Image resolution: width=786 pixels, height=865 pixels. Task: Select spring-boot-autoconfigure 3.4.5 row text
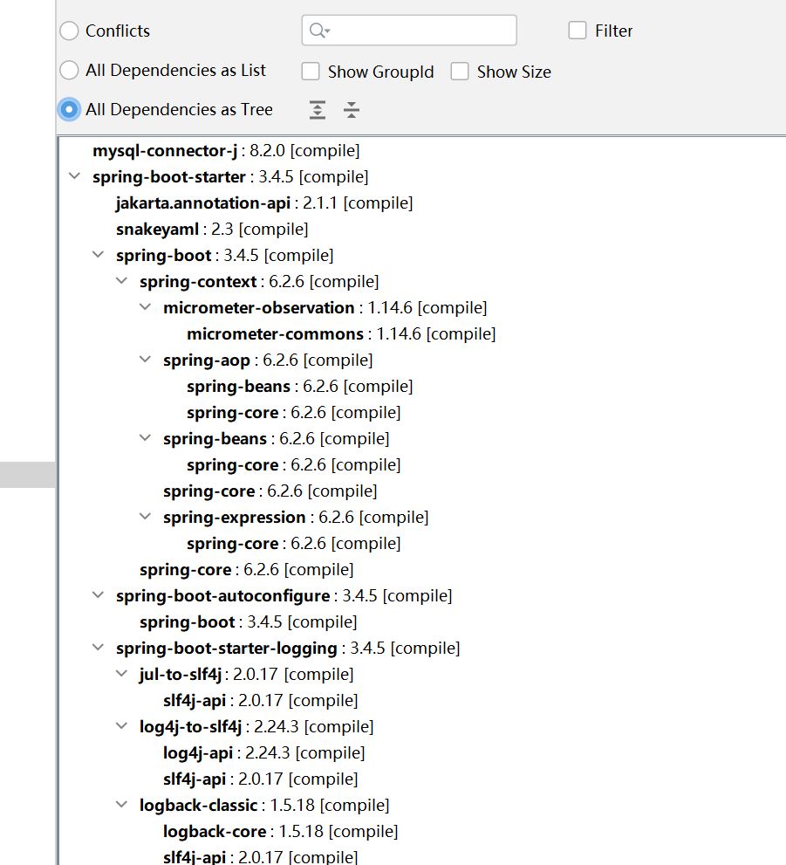click(284, 596)
